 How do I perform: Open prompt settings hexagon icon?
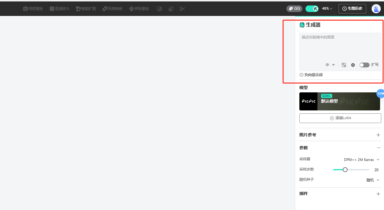(353, 65)
